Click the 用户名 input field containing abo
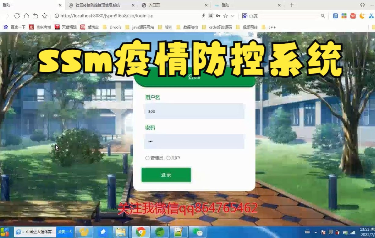This screenshot has width=375, height=238. [x=194, y=111]
